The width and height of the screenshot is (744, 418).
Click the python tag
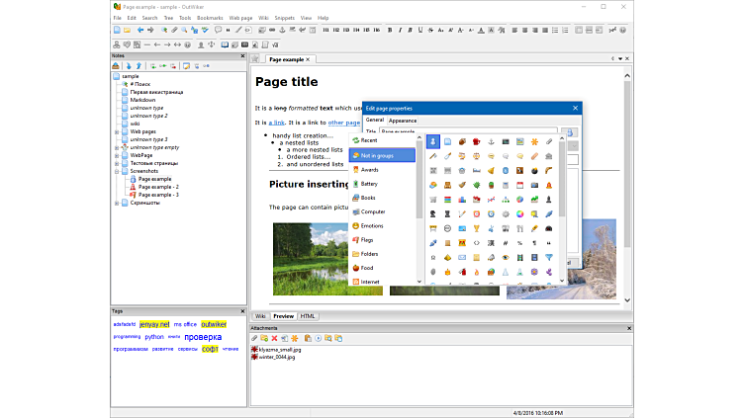(x=154, y=337)
